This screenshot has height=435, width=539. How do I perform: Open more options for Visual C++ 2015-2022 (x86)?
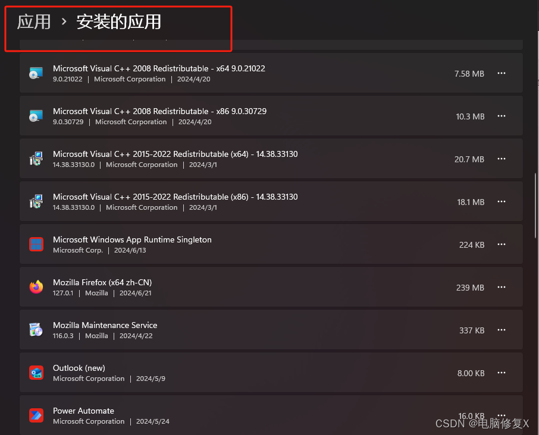pyautogui.click(x=502, y=201)
